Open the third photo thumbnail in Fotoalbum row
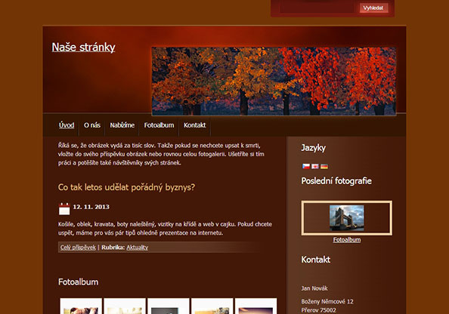Viewport: 449px width, 314px height. (169, 306)
